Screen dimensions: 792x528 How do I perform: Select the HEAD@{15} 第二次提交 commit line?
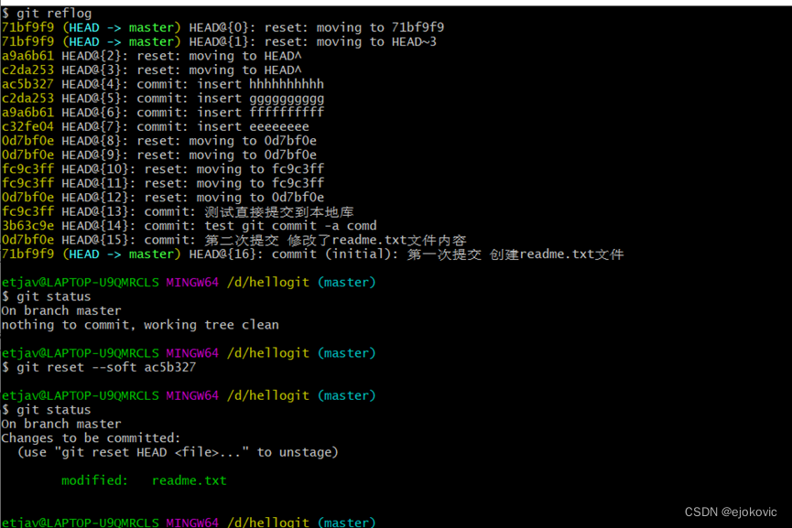(233, 240)
